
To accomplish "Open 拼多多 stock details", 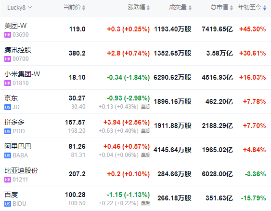I will (x=136, y=126).
